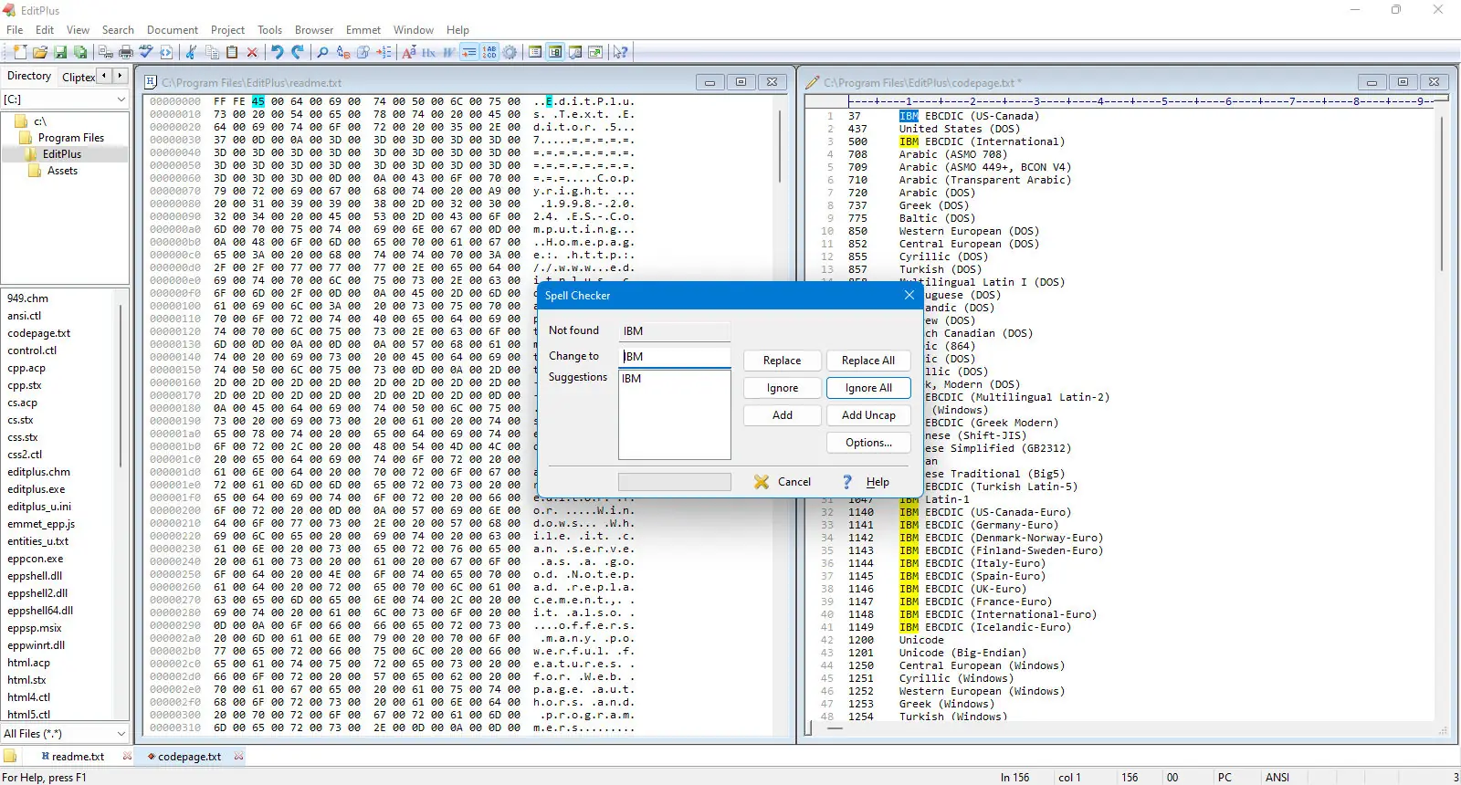1461x785 pixels.
Task: Click the ANSI encoding in status bar
Action: pyautogui.click(x=1277, y=778)
